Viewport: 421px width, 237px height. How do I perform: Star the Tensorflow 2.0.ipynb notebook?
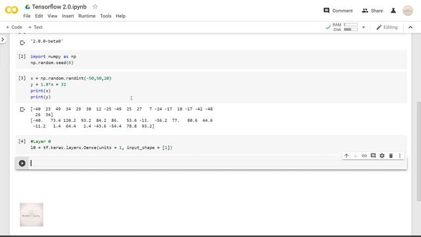tap(95, 7)
